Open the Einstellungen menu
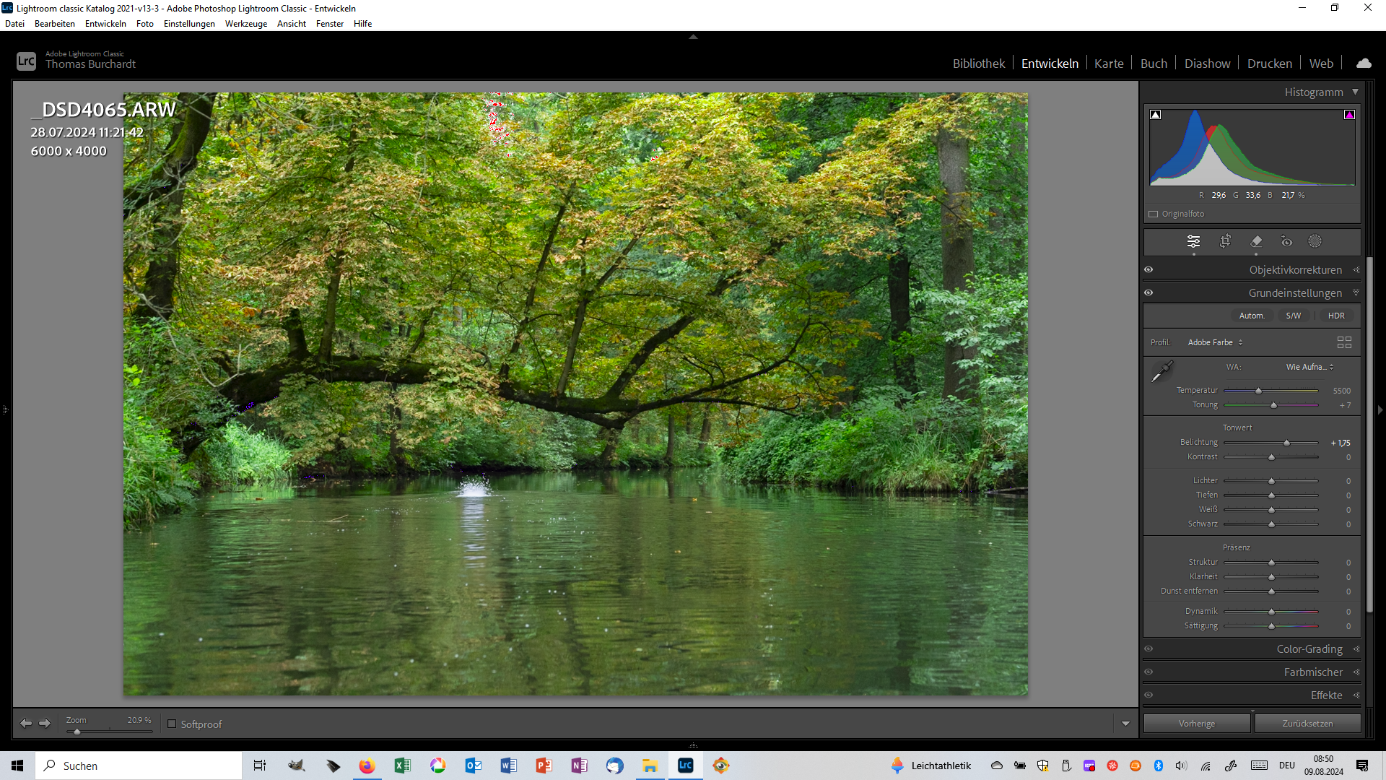 coord(189,24)
